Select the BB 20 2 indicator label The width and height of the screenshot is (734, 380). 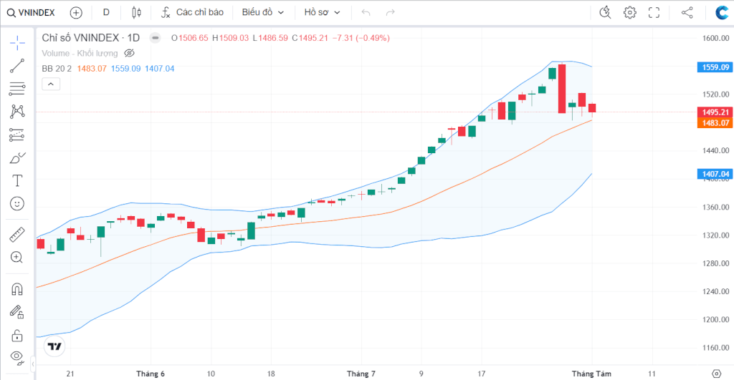[57, 69]
